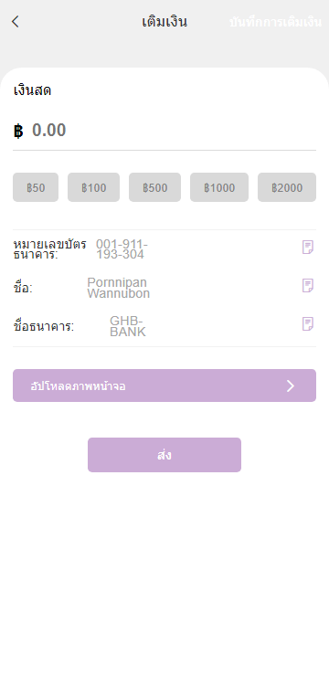Submit with the ส่ง button
The height and width of the screenshot is (676, 329).
[164, 455]
